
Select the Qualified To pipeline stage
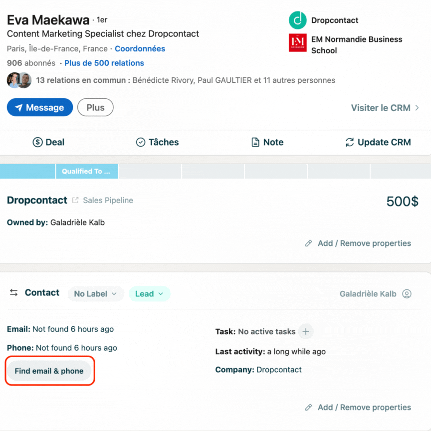point(86,172)
